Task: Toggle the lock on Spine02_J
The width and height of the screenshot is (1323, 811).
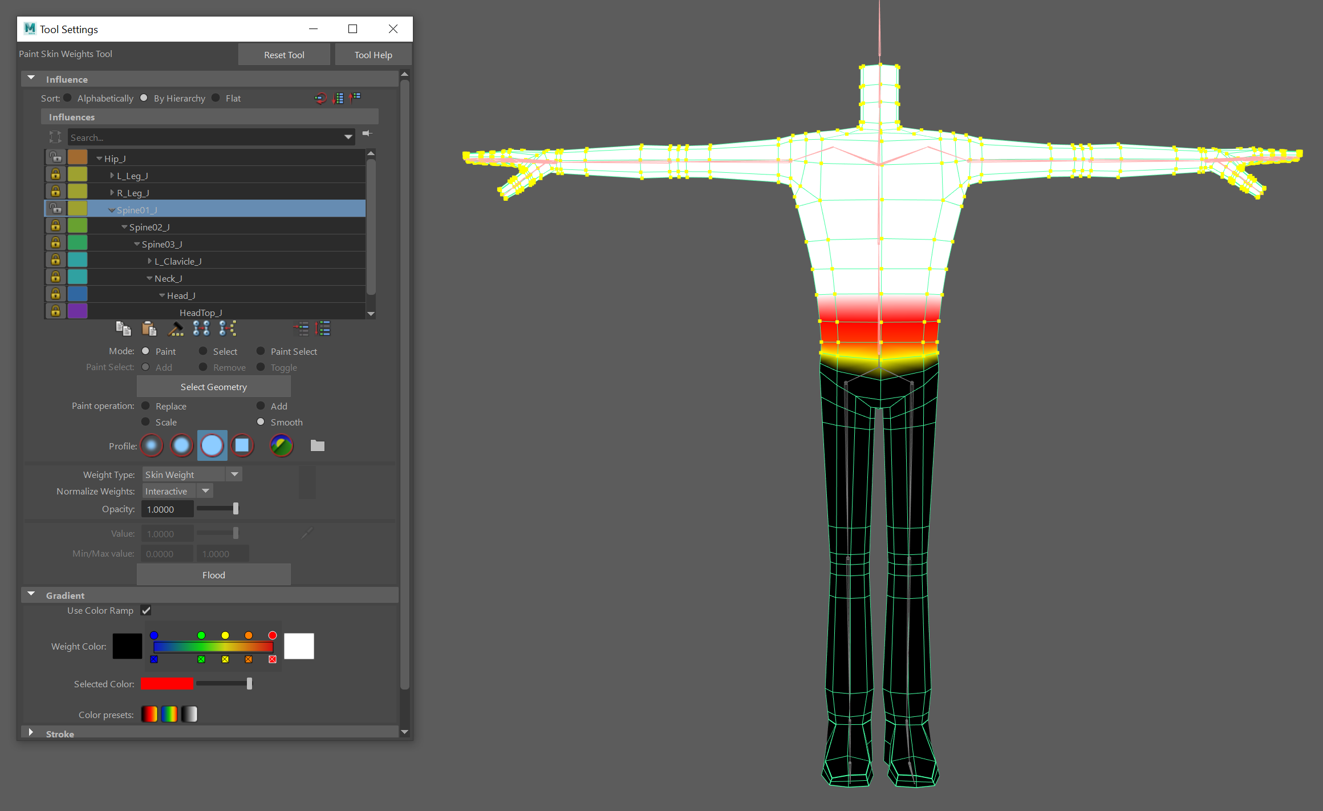Action: [55, 226]
